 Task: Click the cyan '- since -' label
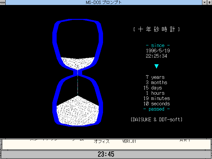point(158,45)
